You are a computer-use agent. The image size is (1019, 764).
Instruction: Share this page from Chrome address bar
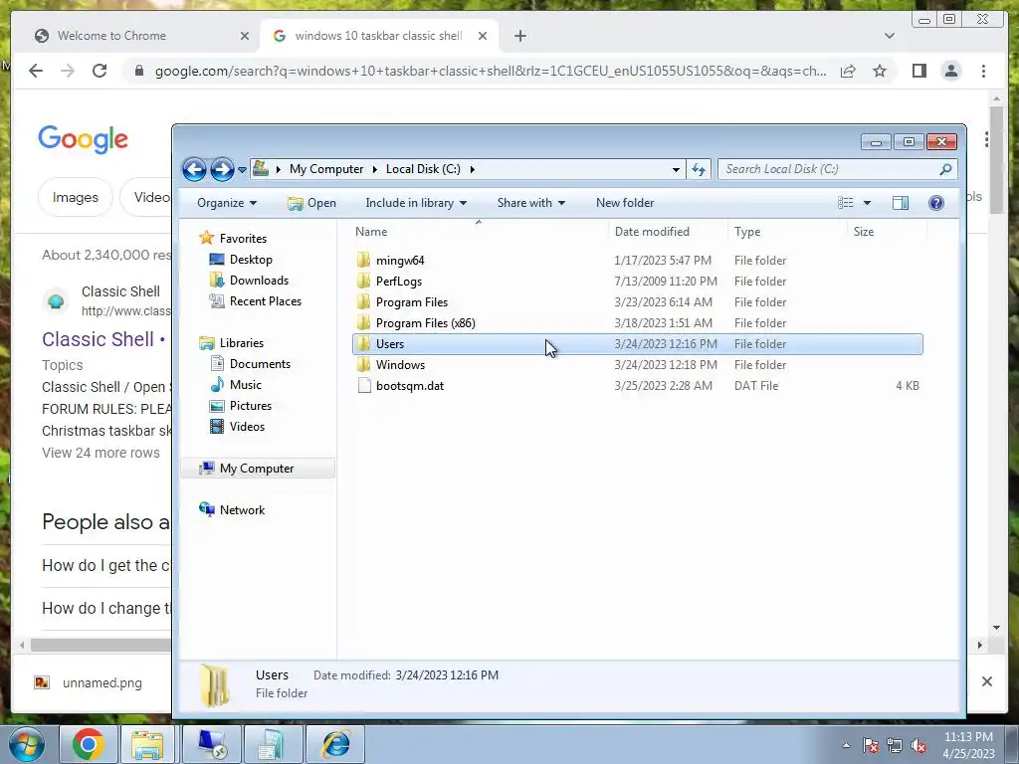[848, 71]
